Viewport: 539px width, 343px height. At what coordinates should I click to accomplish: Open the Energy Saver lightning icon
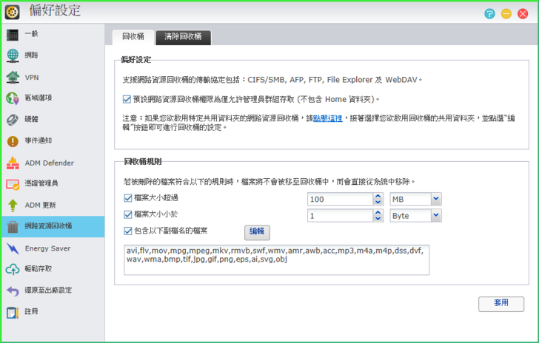(13, 248)
